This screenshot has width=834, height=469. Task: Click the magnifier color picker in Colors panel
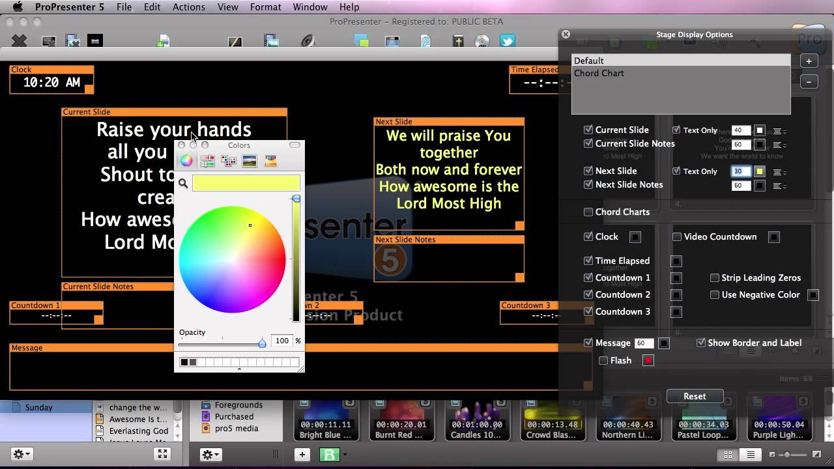pos(183,184)
